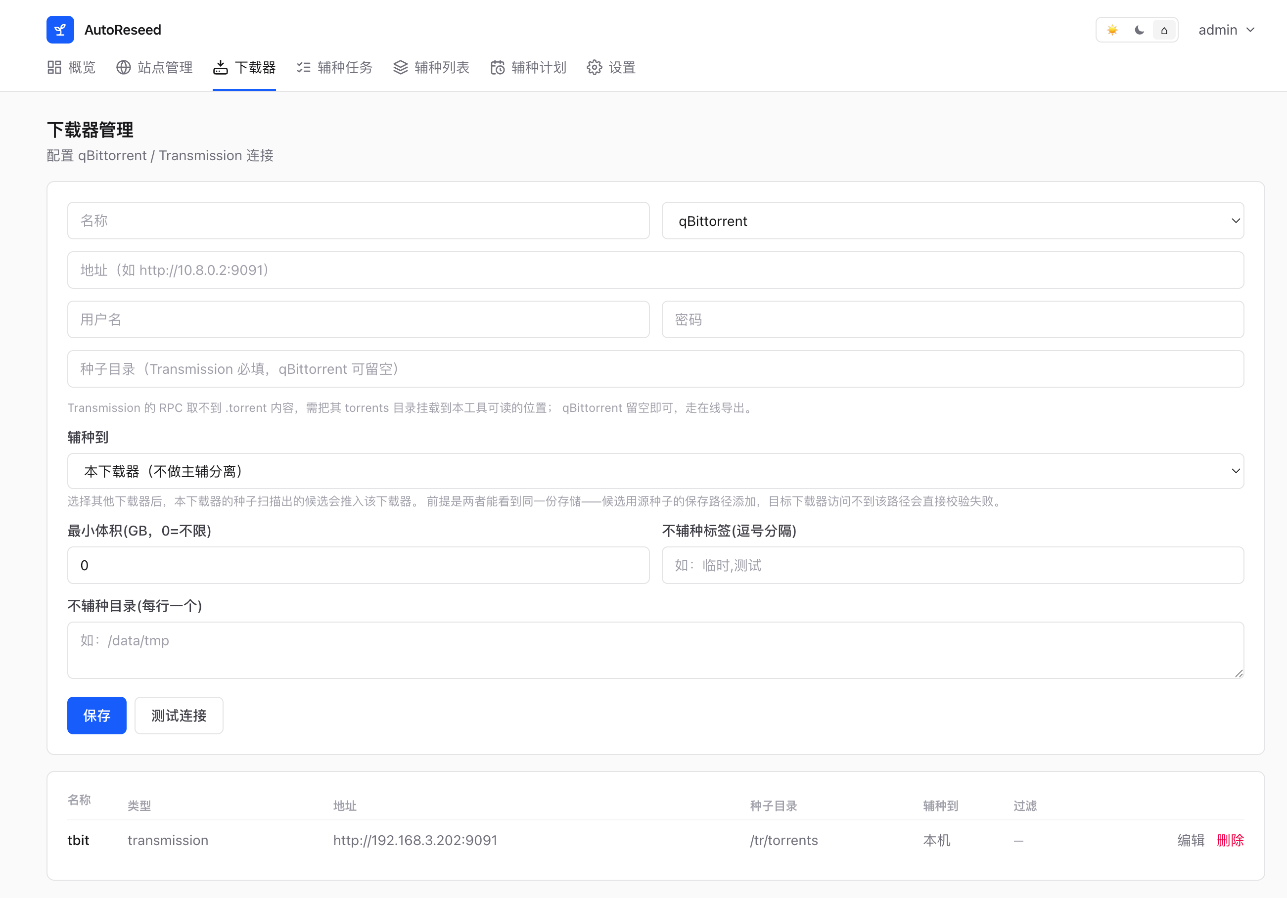
Task: Select the 下载器 tab
Action: coord(244,67)
